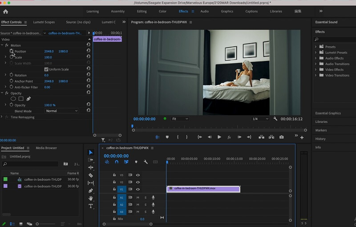
Task: Select the Slip tool
Action: pos(91,183)
